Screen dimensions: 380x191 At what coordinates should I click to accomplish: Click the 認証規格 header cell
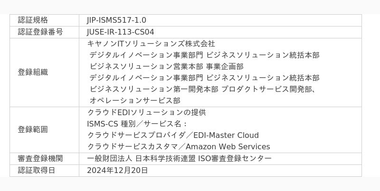(x=33, y=20)
